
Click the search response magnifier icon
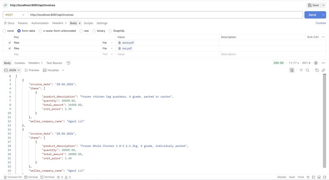[x=307, y=70]
